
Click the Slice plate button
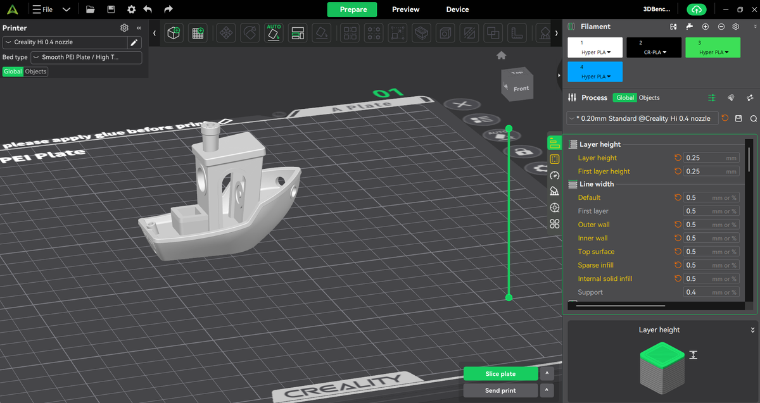[x=500, y=374]
